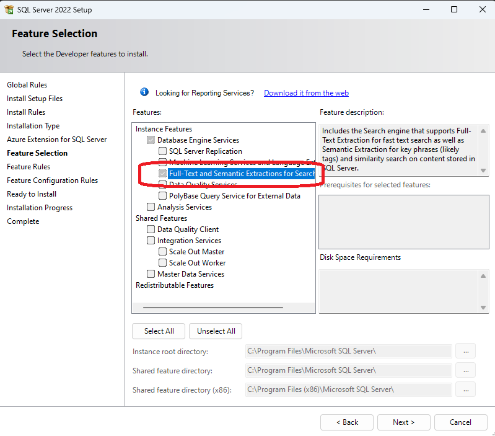
Task: Click feature description scroll down arrow
Action: (x=483, y=171)
